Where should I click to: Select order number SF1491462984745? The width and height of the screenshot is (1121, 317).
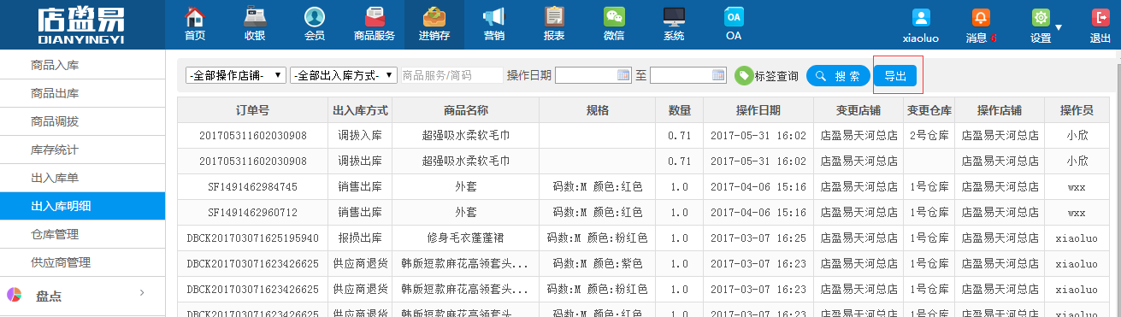tap(253, 187)
